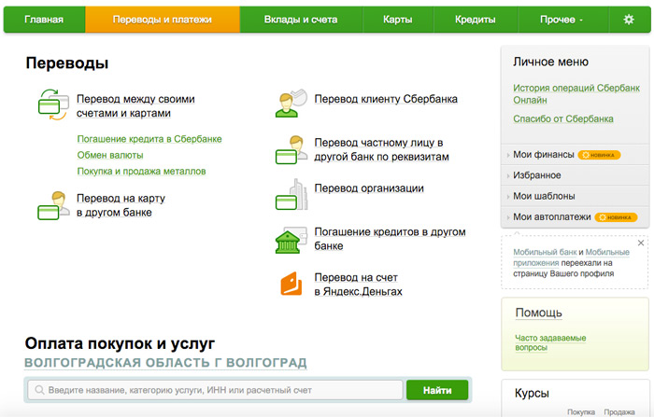Screen dimensions: 654x417
Task: Open Погашение кредита в Сбербанке link
Action: click(149, 139)
